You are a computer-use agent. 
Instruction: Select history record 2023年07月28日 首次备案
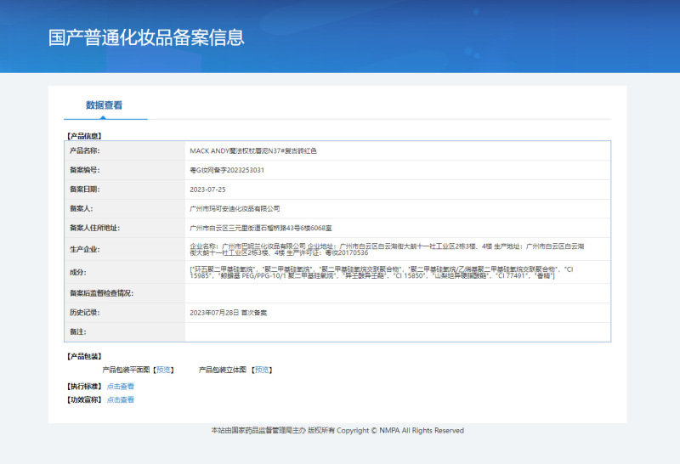click(x=228, y=312)
